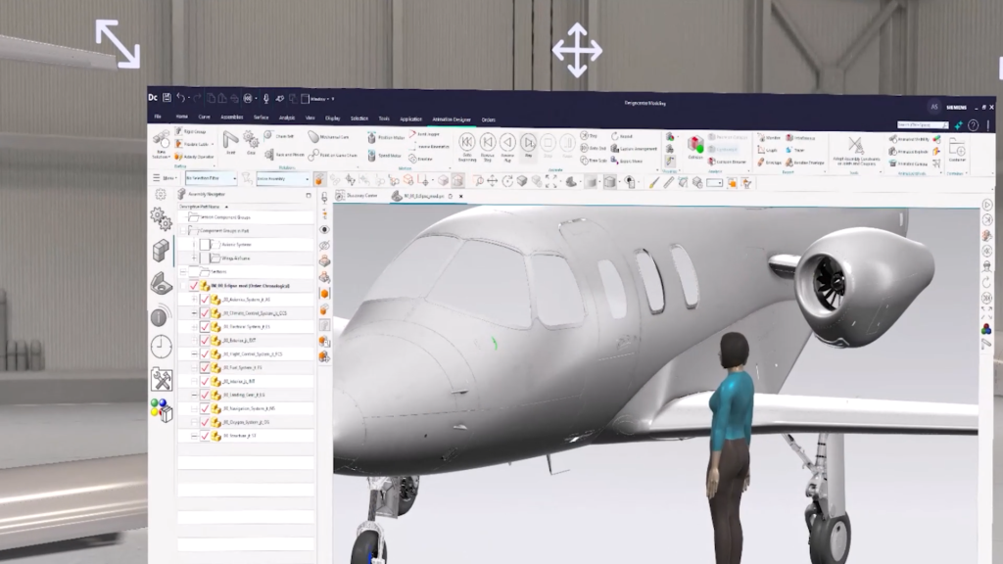Click the Save icon in title bar
The image size is (1003, 564).
167,98
